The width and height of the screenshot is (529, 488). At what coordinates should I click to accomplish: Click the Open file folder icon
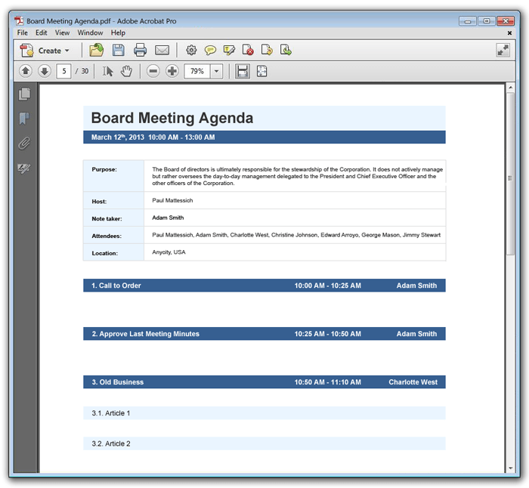[96, 51]
